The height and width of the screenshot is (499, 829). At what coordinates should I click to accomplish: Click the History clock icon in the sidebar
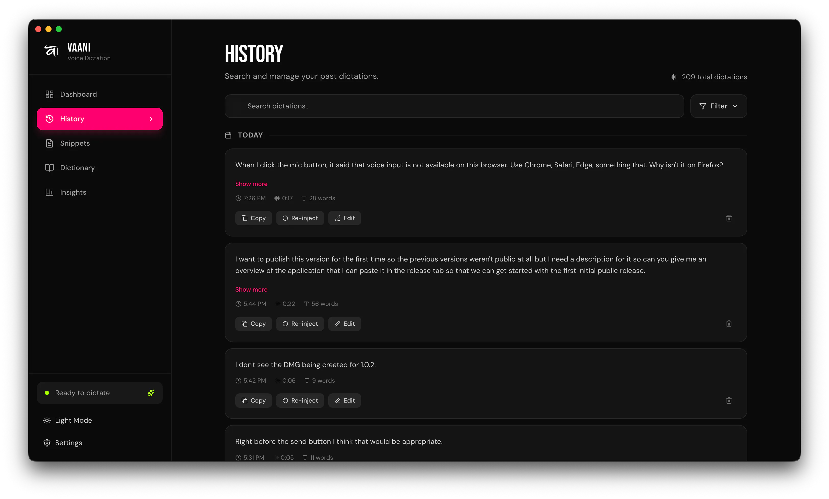(50, 119)
